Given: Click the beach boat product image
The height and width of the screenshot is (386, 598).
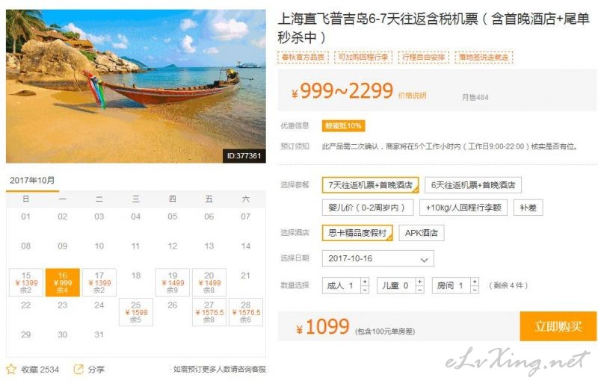Looking at the screenshot, I should coord(136,86).
